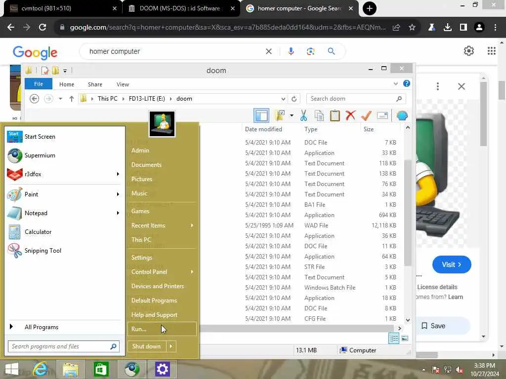The width and height of the screenshot is (506, 379).
Task: Click the blue Visit button
Action: (x=452, y=265)
